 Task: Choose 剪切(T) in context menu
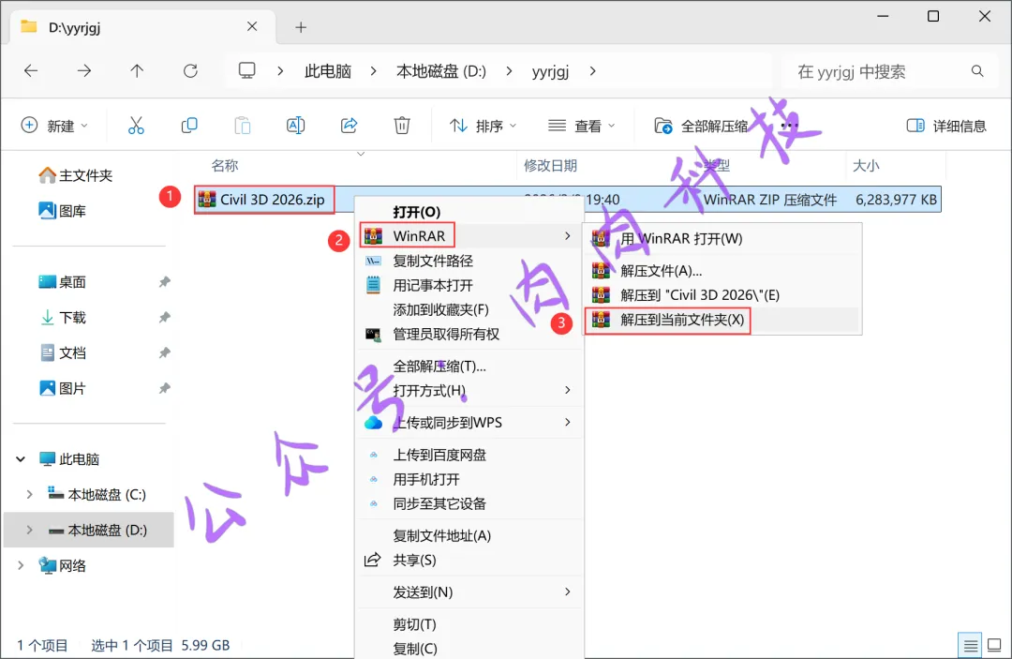click(469, 624)
